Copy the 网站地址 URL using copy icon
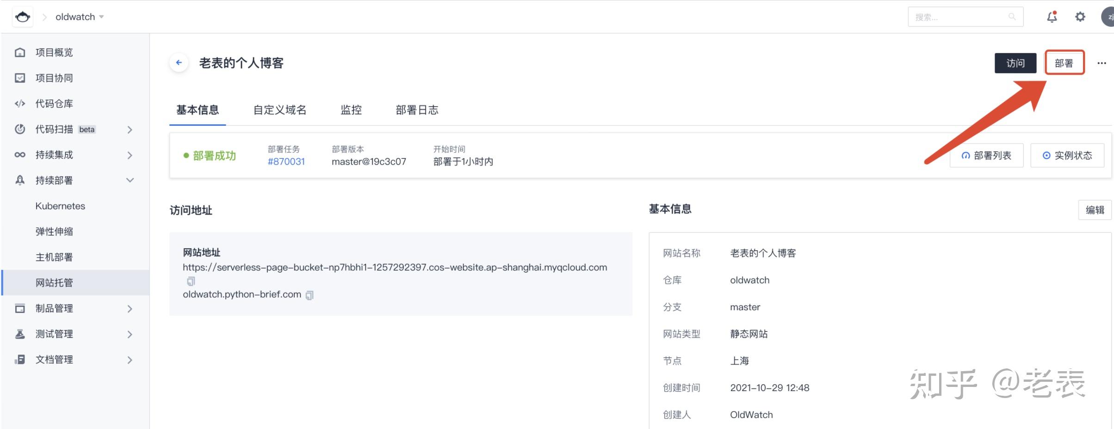1114x429 pixels. 191,281
